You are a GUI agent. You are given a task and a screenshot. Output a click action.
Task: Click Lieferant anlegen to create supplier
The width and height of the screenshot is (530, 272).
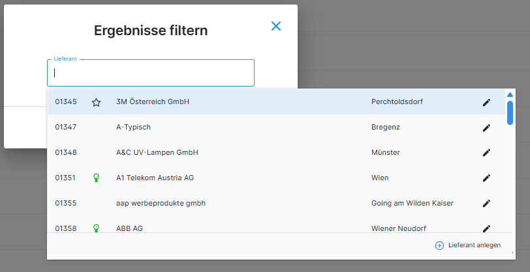pyautogui.click(x=468, y=245)
